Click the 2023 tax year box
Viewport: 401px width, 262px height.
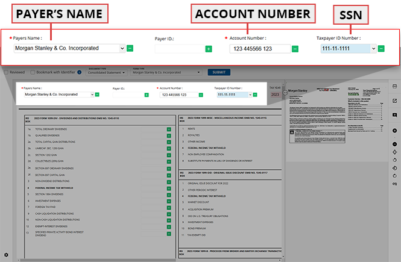(x=275, y=94)
